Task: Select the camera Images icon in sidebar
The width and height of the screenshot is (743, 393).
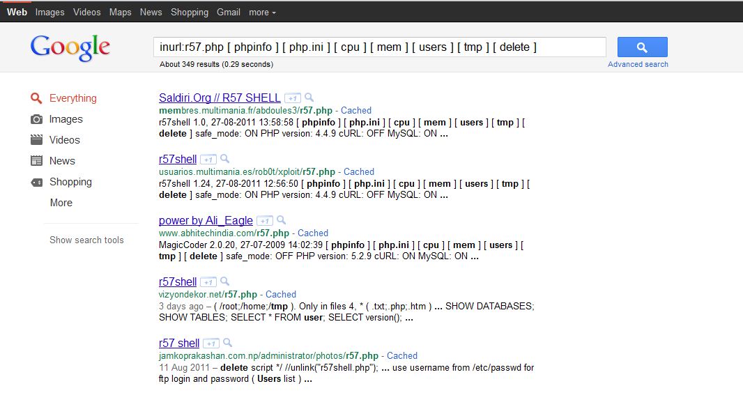Action: (36, 119)
